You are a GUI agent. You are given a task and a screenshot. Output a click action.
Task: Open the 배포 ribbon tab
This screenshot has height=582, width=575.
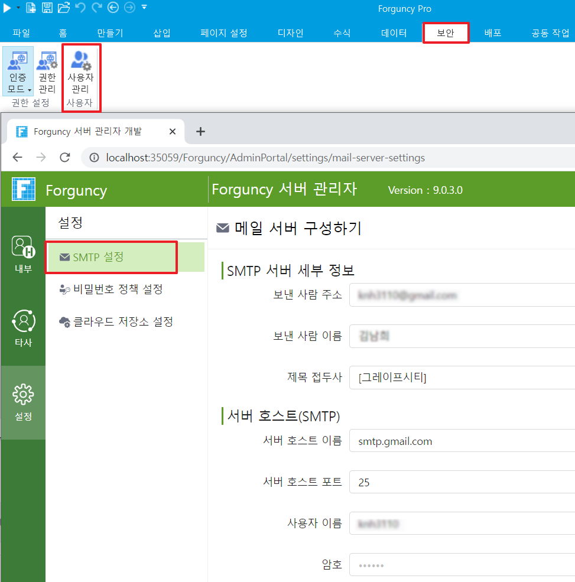493,33
